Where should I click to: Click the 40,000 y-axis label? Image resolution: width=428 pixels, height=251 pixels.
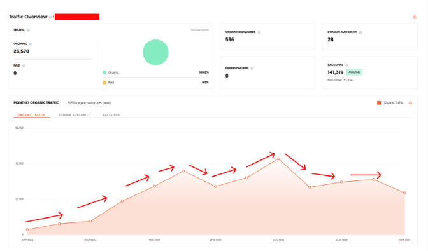(x=19, y=163)
